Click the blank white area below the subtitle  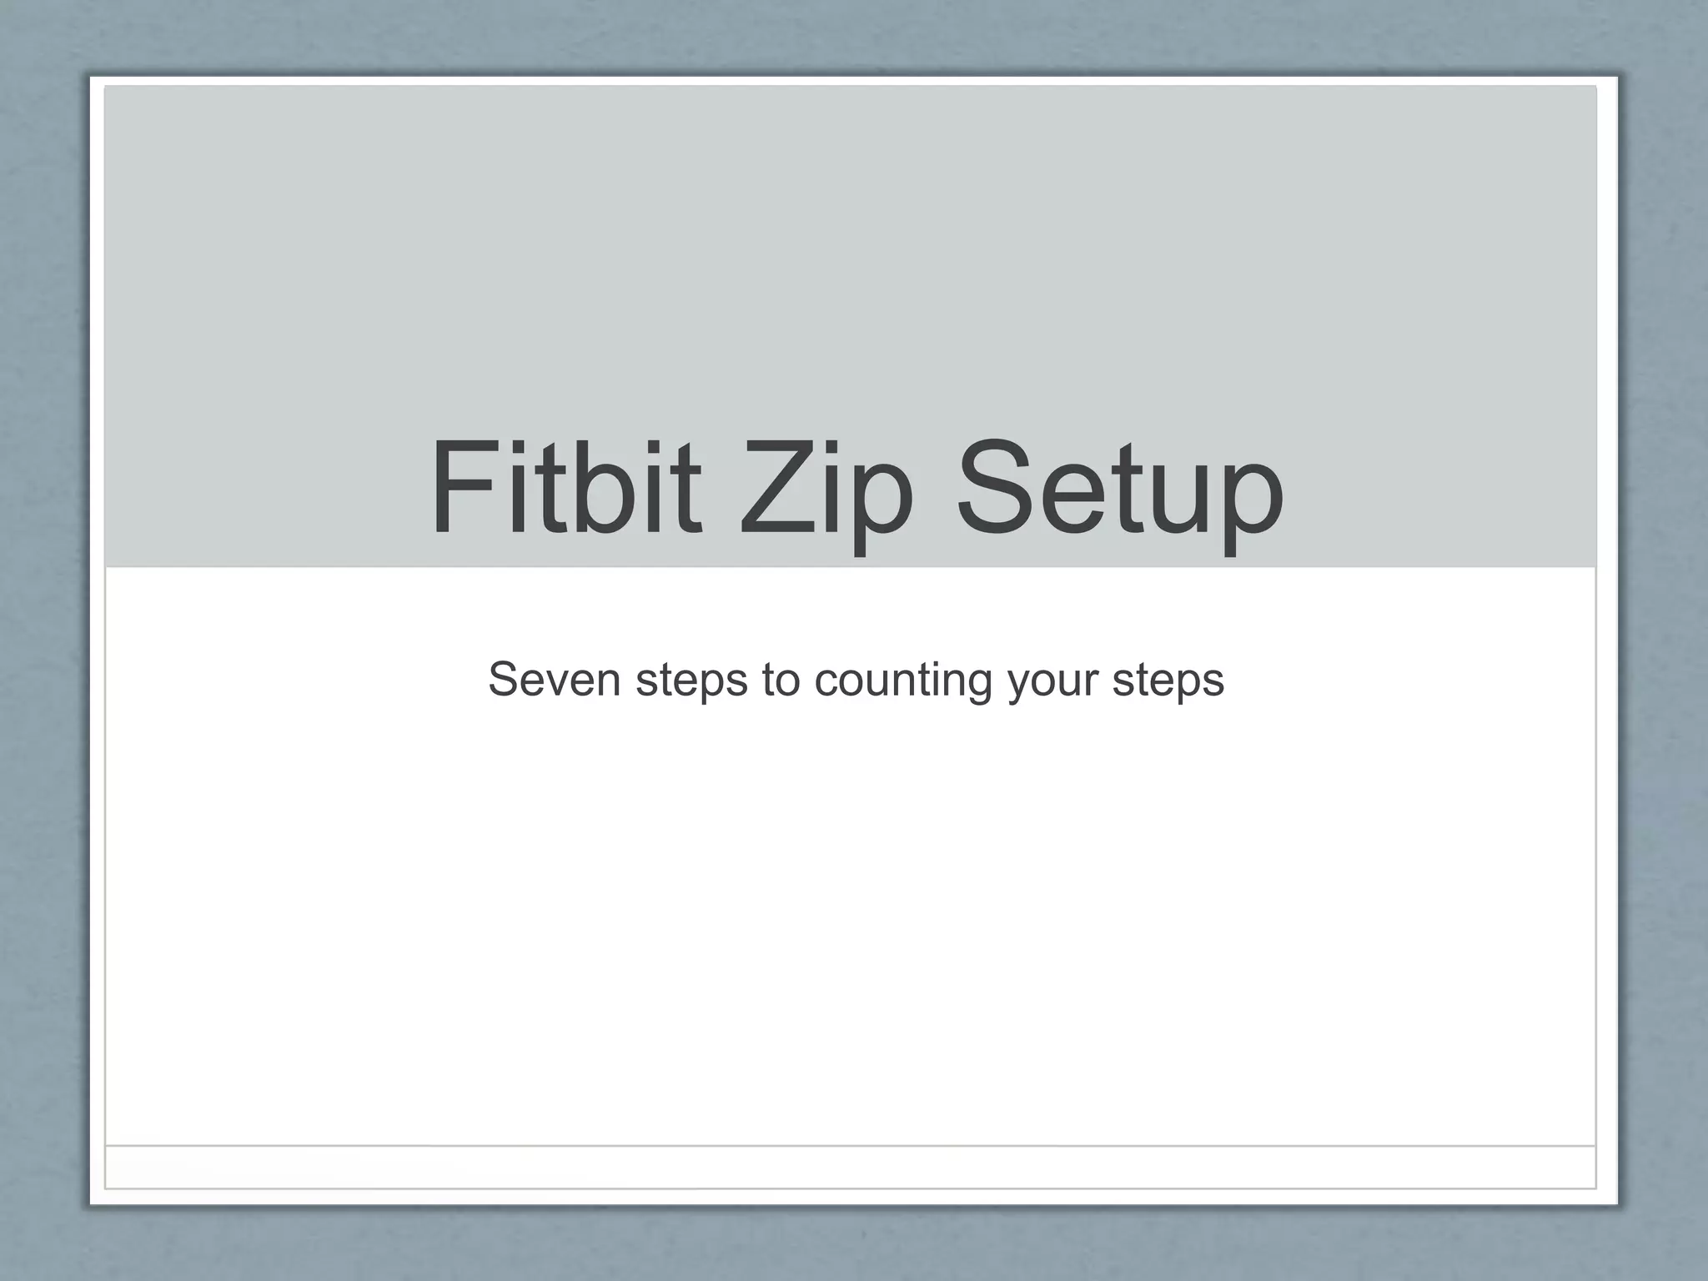tap(851, 917)
